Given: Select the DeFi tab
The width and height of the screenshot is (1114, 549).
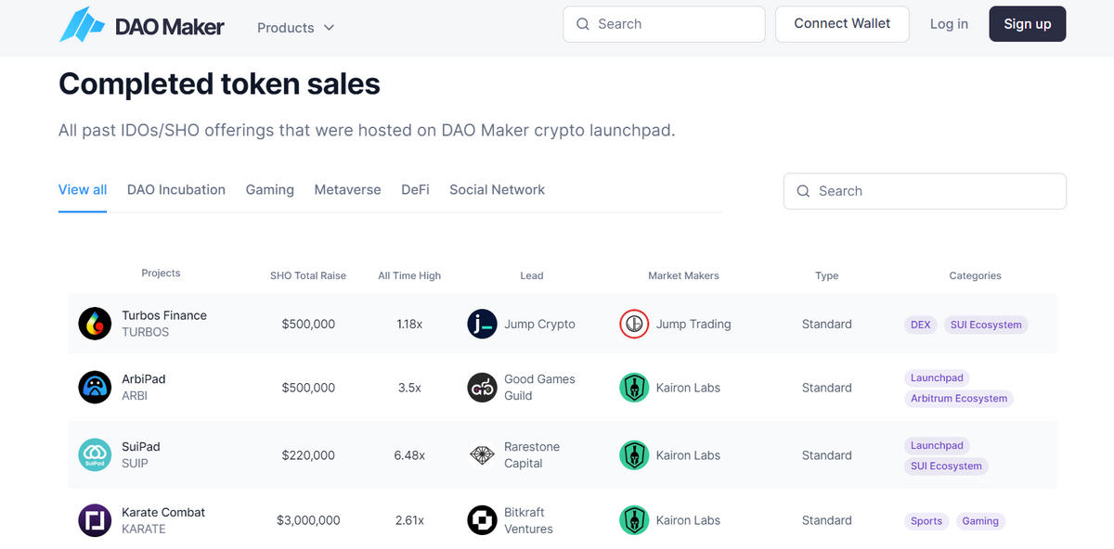Looking at the screenshot, I should 415,190.
